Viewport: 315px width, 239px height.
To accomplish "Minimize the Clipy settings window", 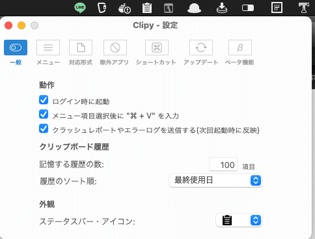I will pos(21,25).
